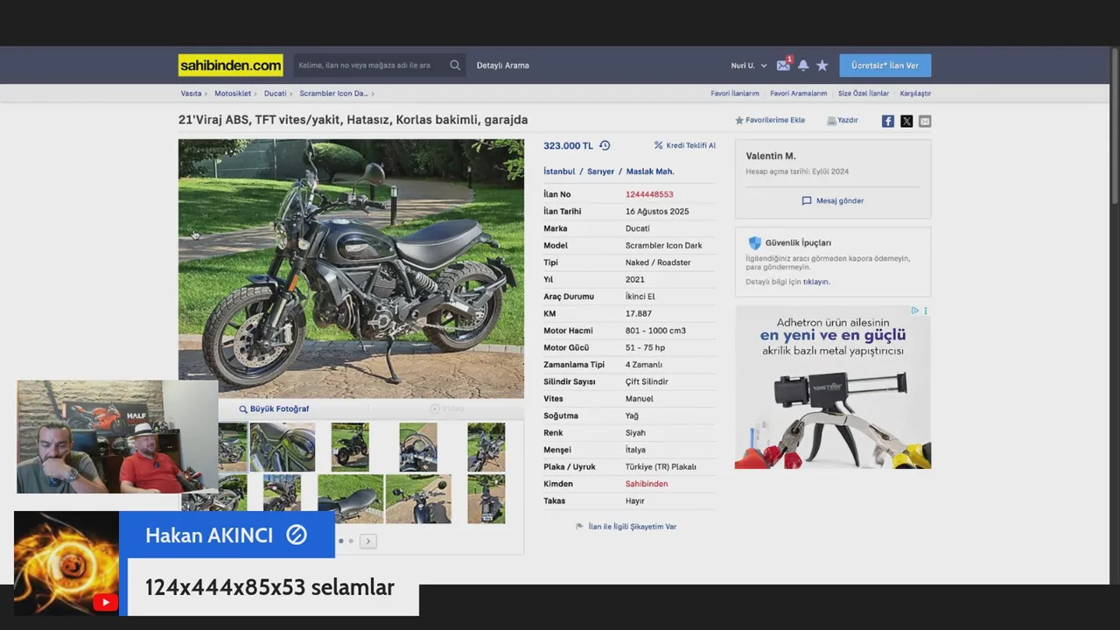1120x630 pixels.
Task: Select first gallery page dot
Action: pos(340,541)
